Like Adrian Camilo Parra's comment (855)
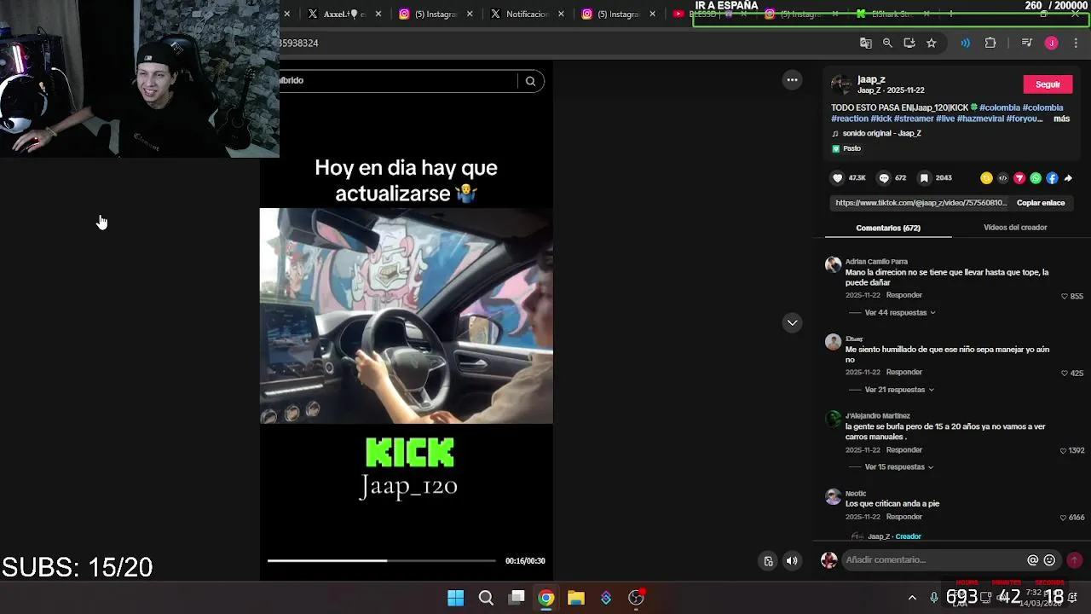The height and width of the screenshot is (614, 1091). coord(1064,296)
